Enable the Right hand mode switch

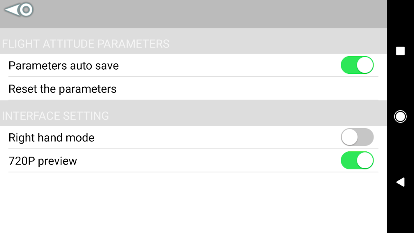click(357, 137)
